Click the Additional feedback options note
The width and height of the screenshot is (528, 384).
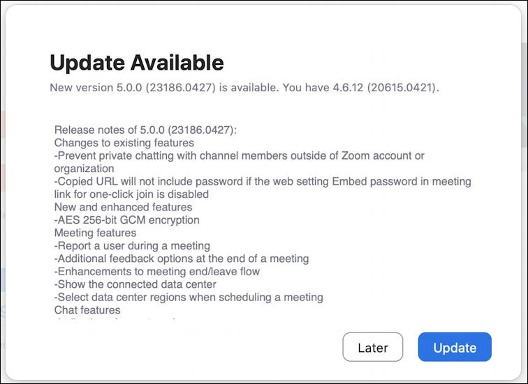tap(182, 259)
